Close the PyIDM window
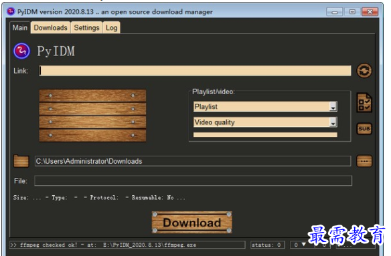 click(370, 12)
